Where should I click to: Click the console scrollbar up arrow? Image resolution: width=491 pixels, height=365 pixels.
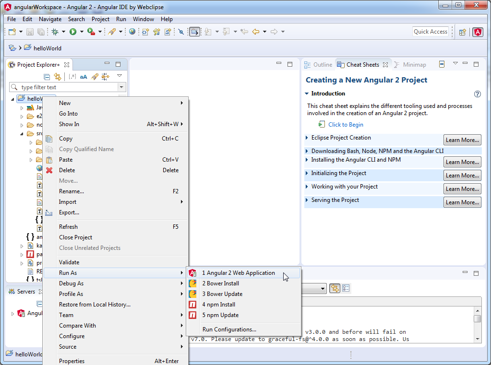point(477,311)
